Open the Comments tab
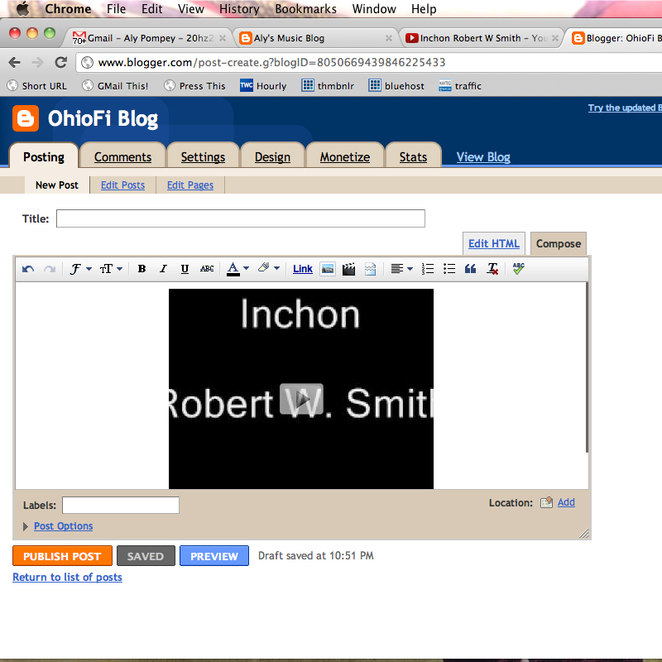 point(122,157)
